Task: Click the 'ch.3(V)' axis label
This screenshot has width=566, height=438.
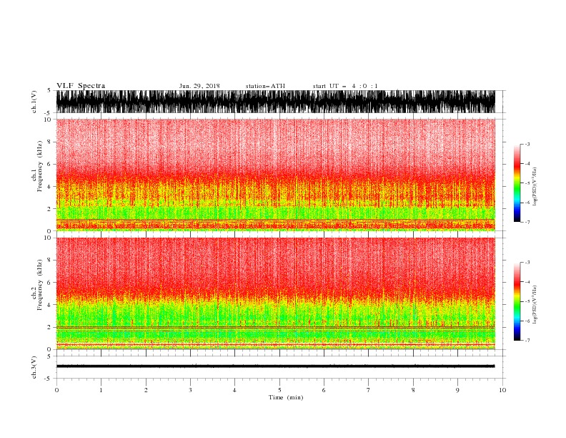Action: tap(34, 367)
